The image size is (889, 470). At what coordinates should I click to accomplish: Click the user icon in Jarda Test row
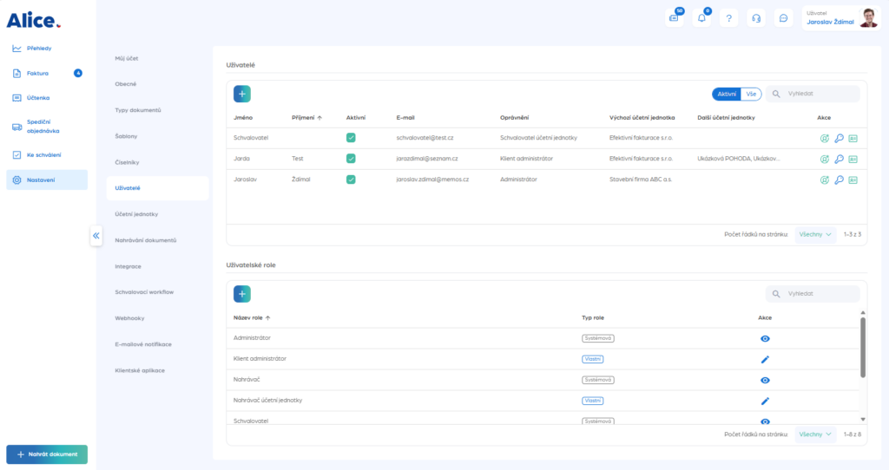[x=825, y=159]
